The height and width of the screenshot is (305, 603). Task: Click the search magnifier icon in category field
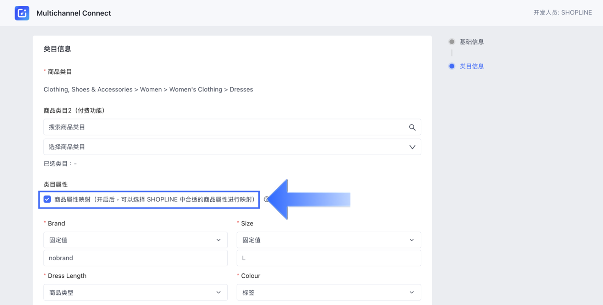point(412,127)
